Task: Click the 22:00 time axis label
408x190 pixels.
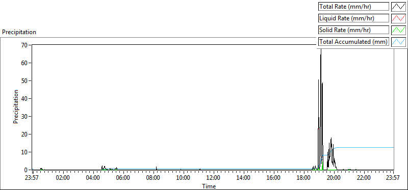Action: point(364,178)
